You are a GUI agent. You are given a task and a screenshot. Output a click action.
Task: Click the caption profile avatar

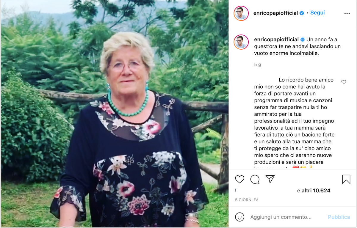241,42
